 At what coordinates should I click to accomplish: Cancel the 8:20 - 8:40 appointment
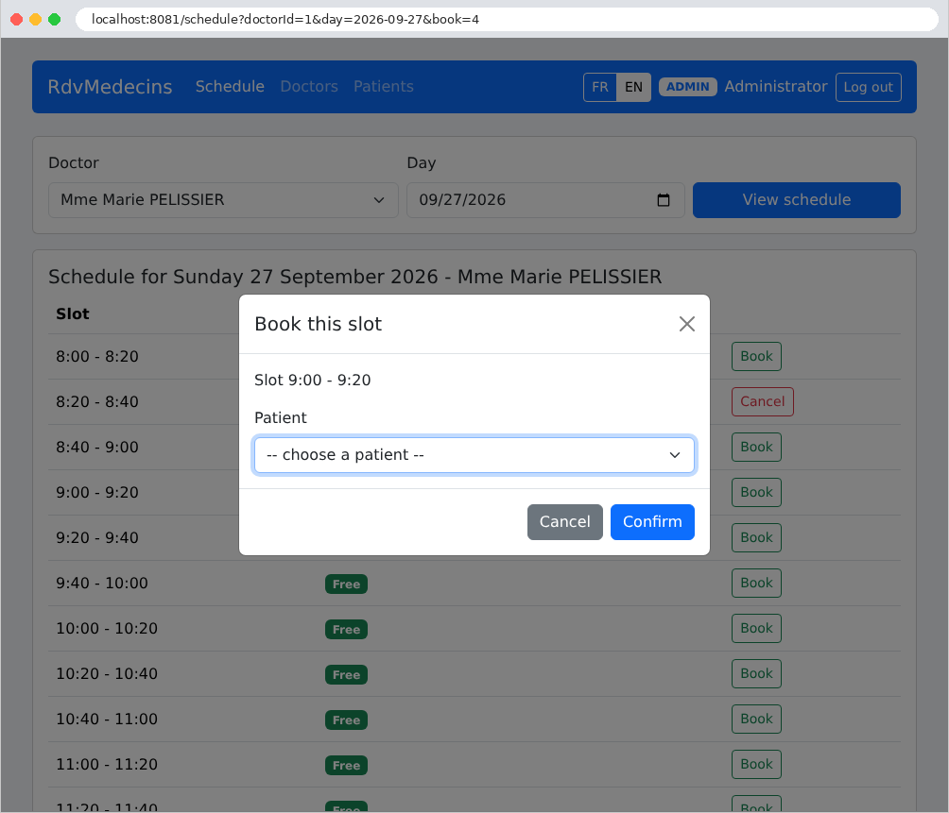click(763, 402)
